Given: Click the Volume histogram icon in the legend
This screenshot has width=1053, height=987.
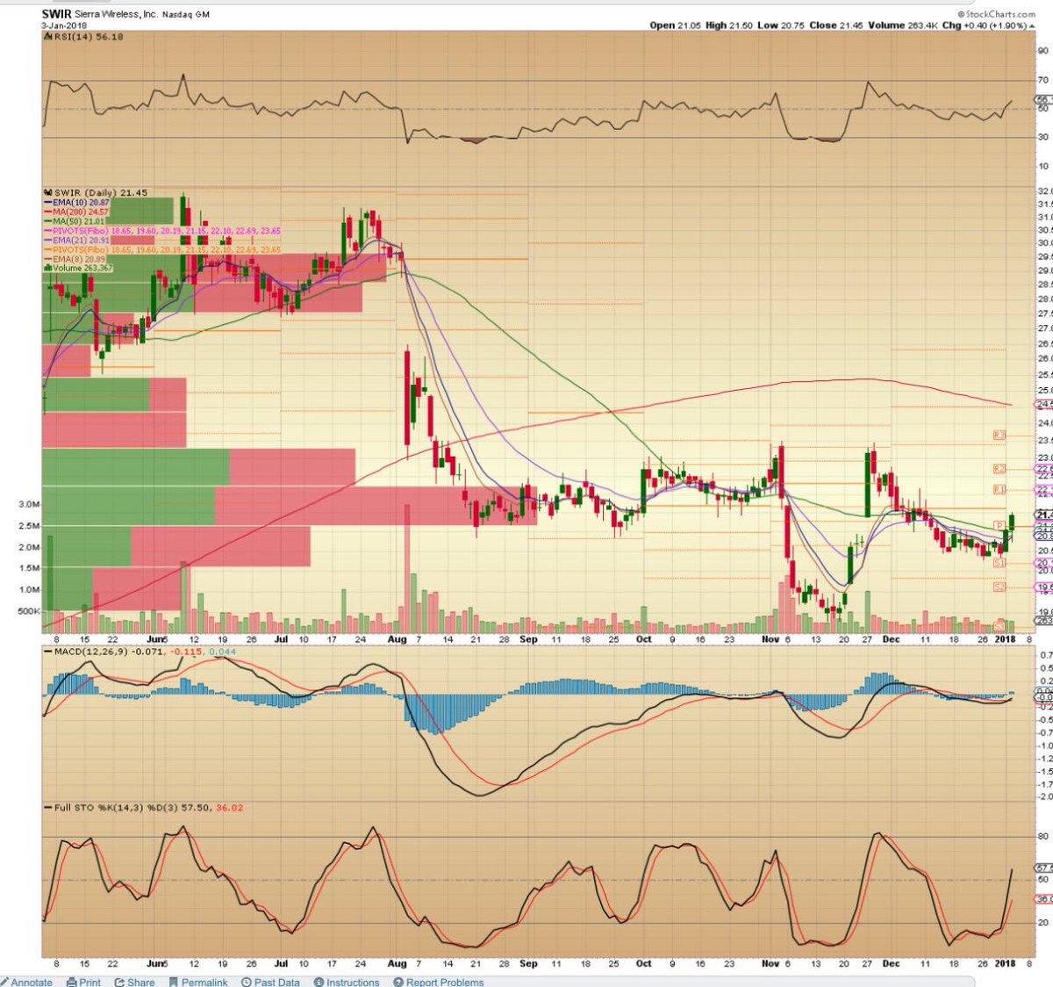Looking at the screenshot, I should 47,268.
